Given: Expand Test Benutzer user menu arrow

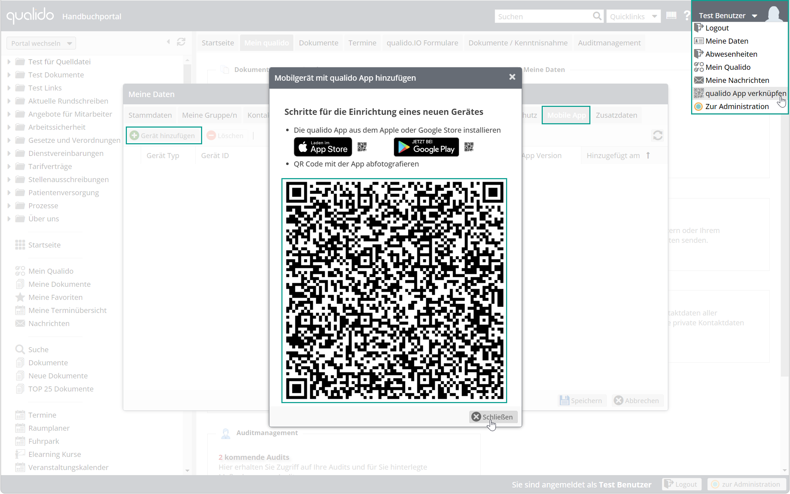Looking at the screenshot, I should (754, 16).
